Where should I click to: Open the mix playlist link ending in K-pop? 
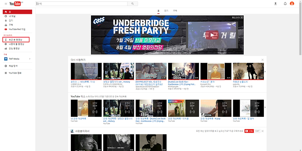point(210,118)
